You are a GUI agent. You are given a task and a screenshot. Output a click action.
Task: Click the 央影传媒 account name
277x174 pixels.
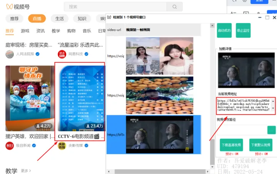(x=76, y=146)
